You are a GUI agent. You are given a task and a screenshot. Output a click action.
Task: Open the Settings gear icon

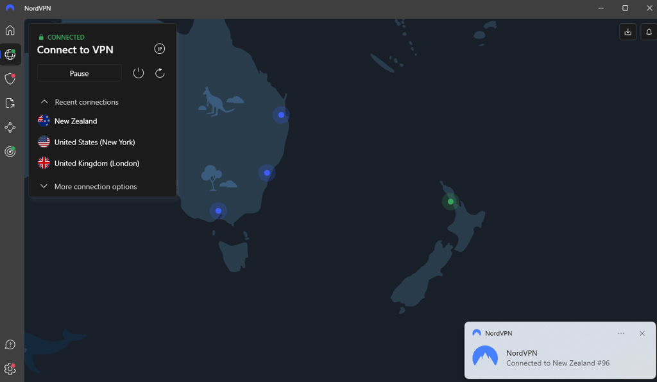pos(10,369)
